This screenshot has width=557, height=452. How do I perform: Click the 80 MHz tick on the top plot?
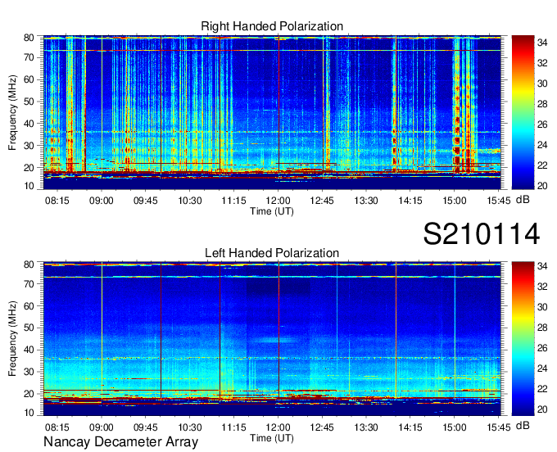click(29, 38)
